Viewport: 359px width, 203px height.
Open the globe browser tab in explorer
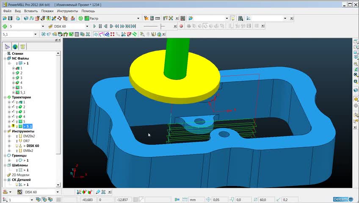pyautogui.click(x=15, y=47)
